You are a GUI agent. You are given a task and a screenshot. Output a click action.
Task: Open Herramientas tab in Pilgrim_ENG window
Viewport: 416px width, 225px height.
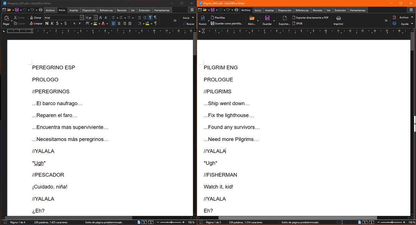coord(357,10)
